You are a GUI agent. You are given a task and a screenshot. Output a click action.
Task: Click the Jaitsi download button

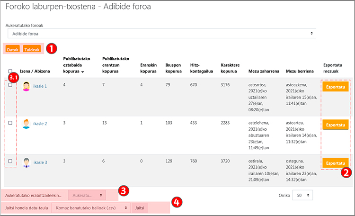tap(140, 207)
